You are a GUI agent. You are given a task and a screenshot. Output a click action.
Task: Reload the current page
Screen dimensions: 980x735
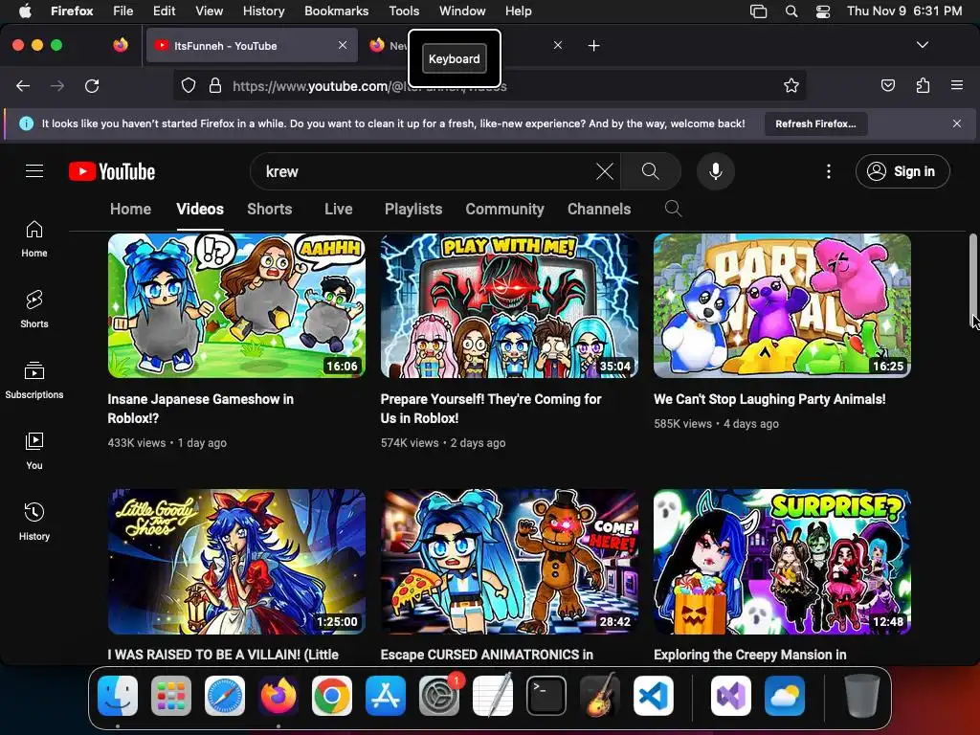92,85
